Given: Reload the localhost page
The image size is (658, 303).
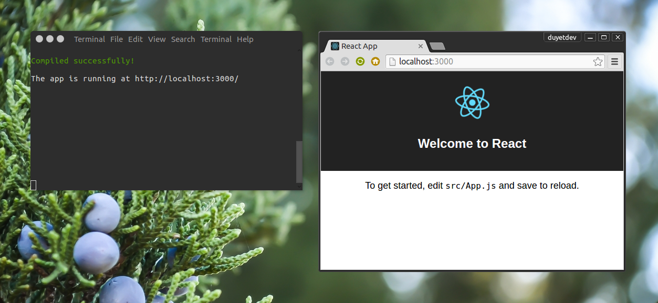Looking at the screenshot, I should pyautogui.click(x=360, y=61).
